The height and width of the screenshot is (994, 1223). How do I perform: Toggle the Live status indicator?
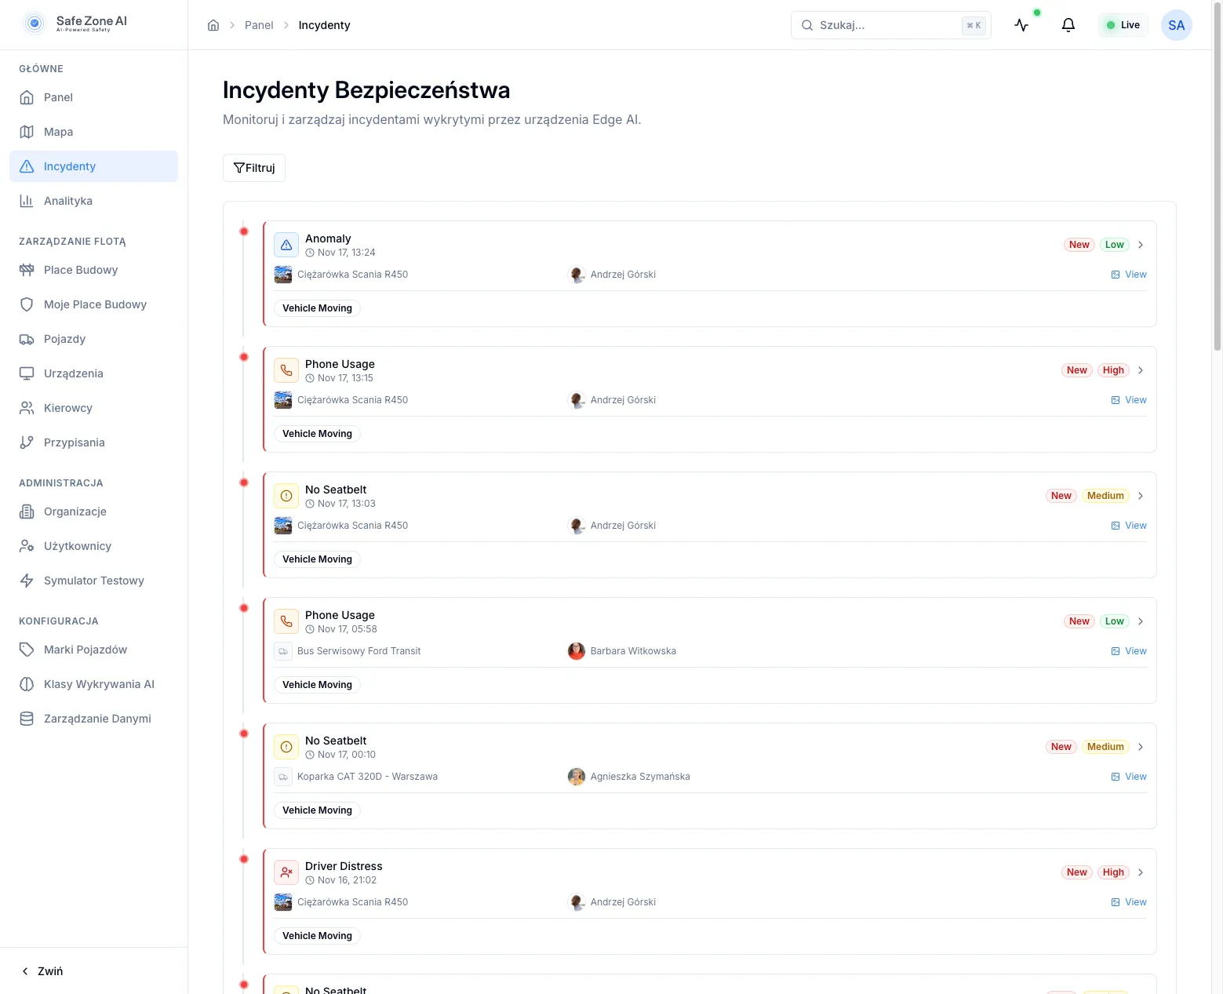pyautogui.click(x=1123, y=25)
